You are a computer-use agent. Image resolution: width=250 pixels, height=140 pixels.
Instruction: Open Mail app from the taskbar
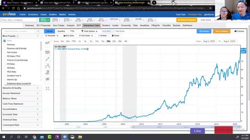(x=42, y=137)
